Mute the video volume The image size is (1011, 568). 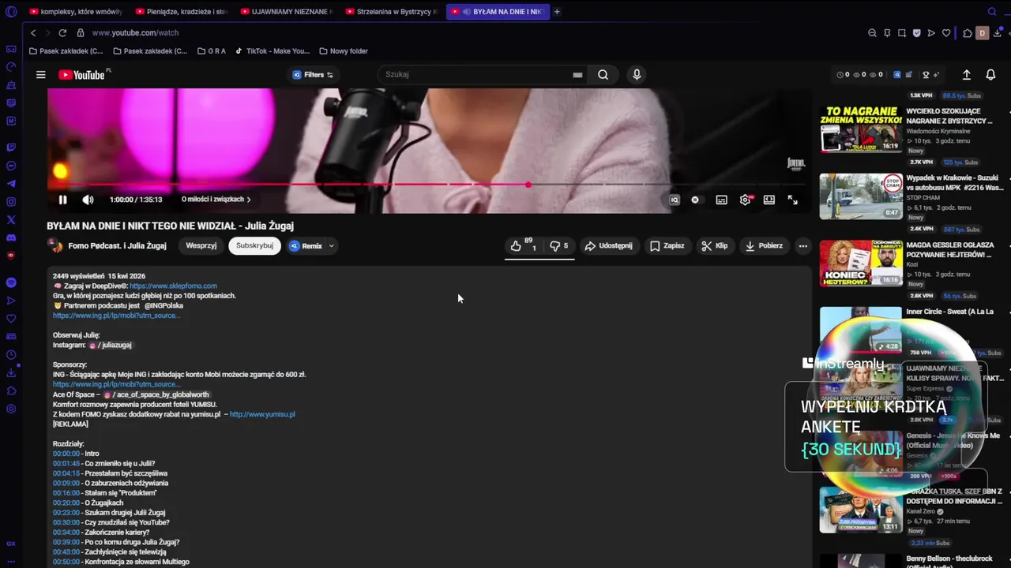pos(88,200)
